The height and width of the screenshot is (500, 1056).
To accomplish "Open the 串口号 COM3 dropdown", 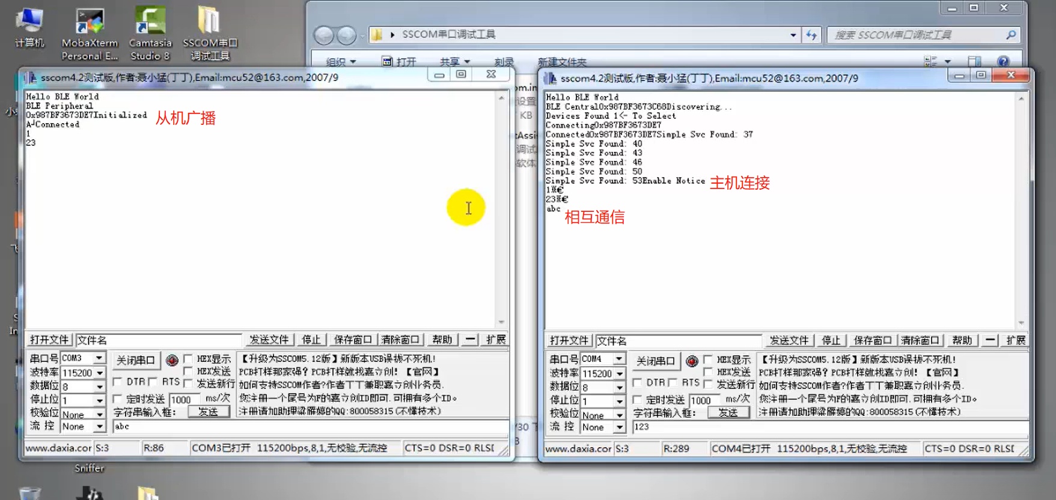I will (x=99, y=358).
